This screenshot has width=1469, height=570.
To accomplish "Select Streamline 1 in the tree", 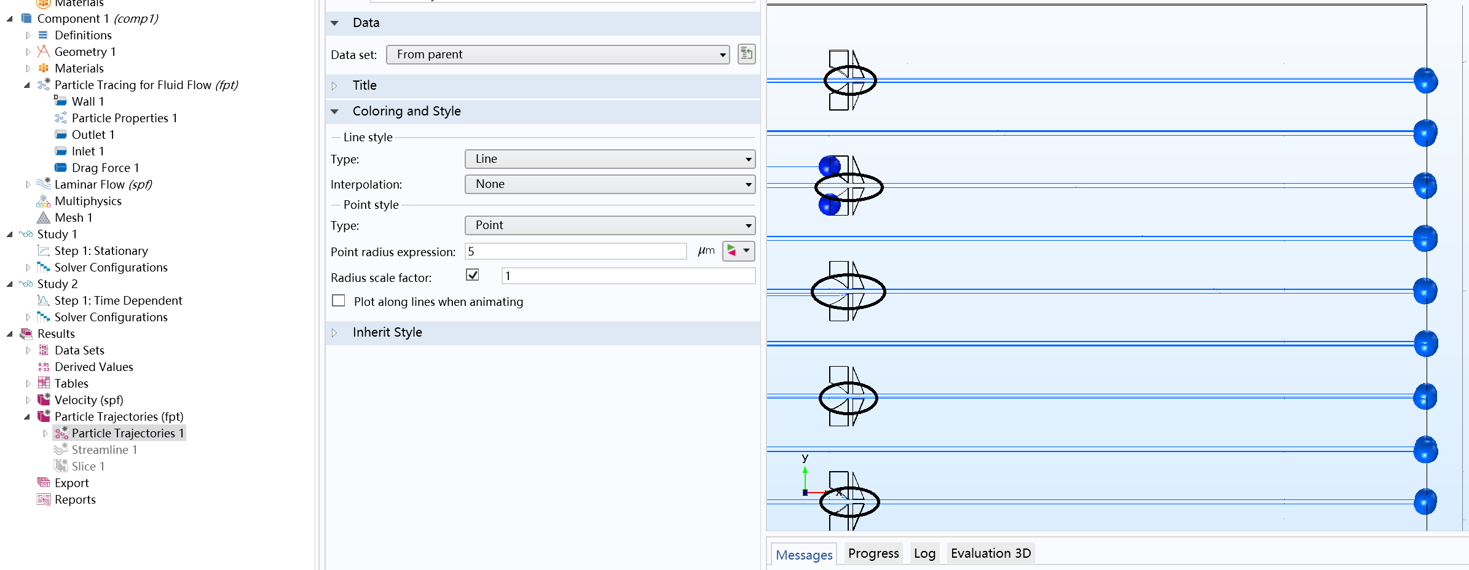I will 104,450.
